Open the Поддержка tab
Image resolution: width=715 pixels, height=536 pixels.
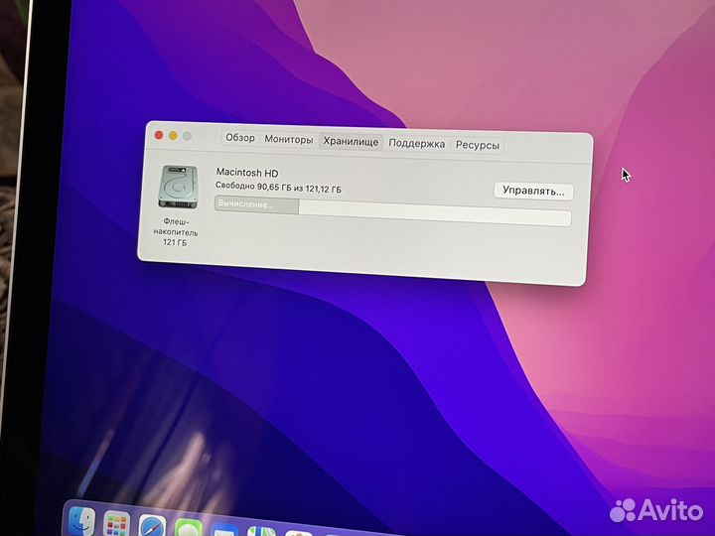coord(417,144)
